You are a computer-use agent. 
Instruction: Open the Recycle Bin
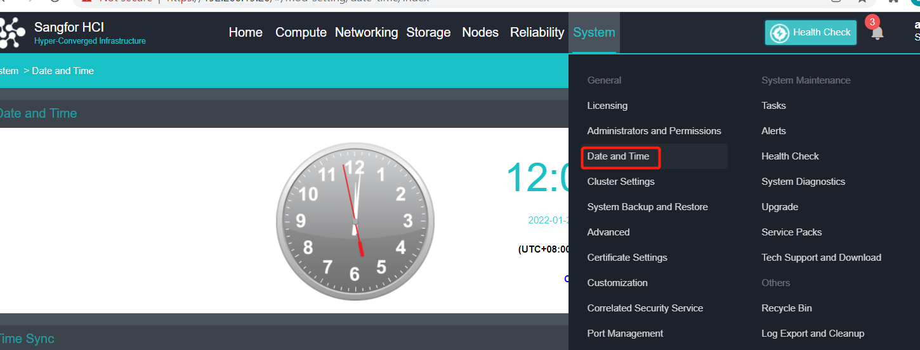click(787, 308)
